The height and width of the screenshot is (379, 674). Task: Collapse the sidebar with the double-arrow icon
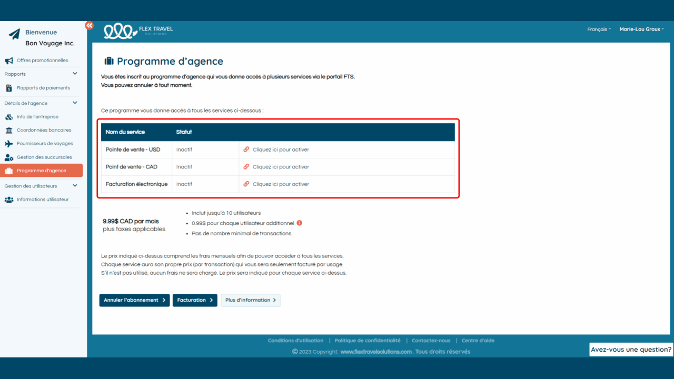click(x=89, y=25)
